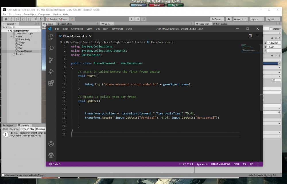The width and height of the screenshot is (287, 184).
Task: Switch to the Navigation tab
Action: pyautogui.click(x=220, y=24)
